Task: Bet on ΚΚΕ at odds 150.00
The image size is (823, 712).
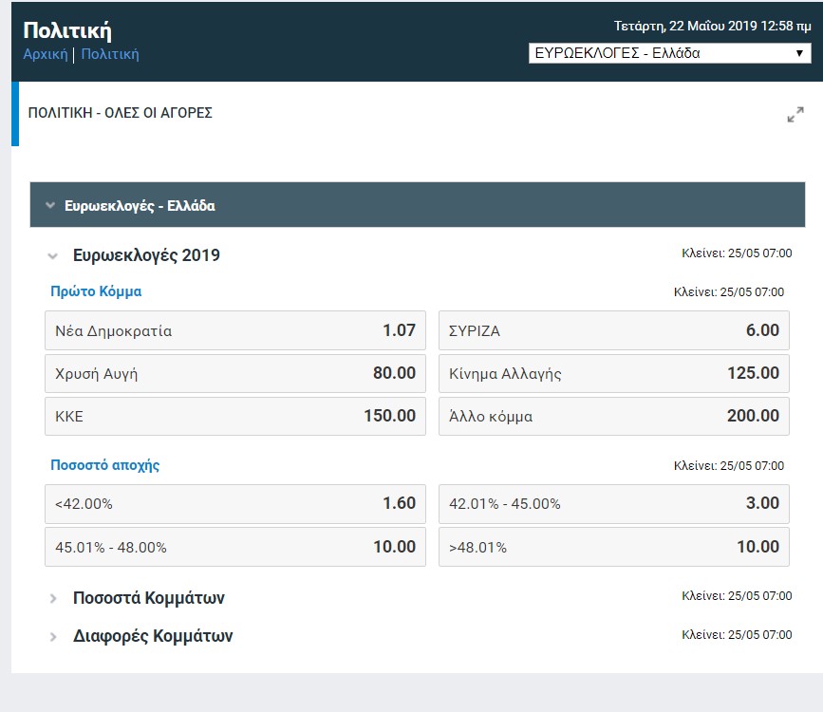Action: pos(234,416)
